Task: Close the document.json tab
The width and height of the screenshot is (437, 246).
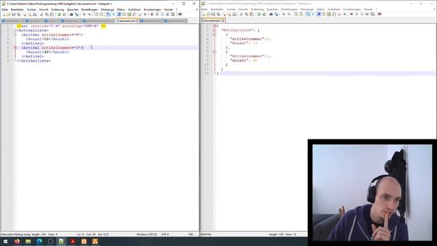Action: (223, 20)
